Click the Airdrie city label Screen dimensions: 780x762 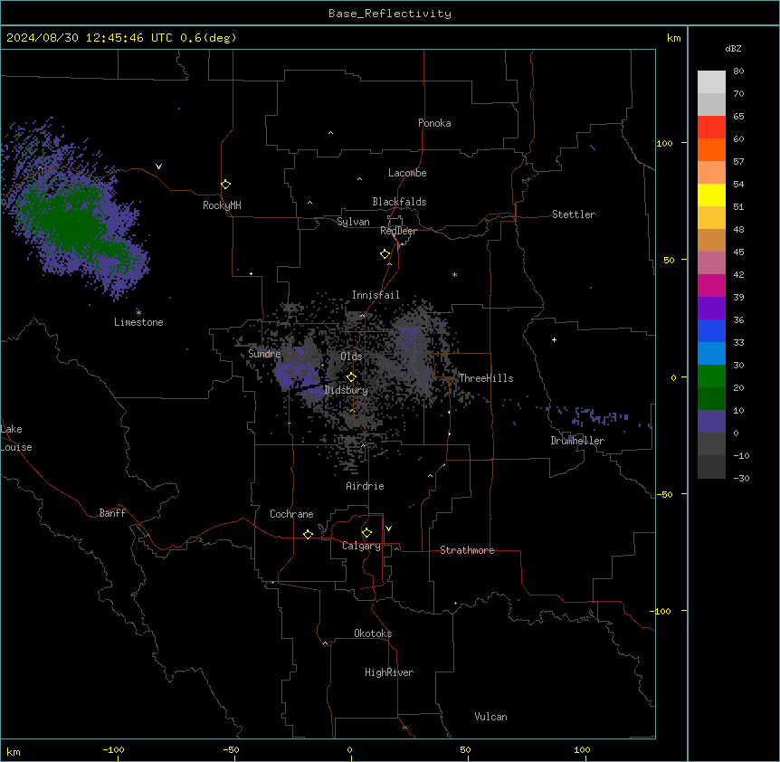click(366, 486)
